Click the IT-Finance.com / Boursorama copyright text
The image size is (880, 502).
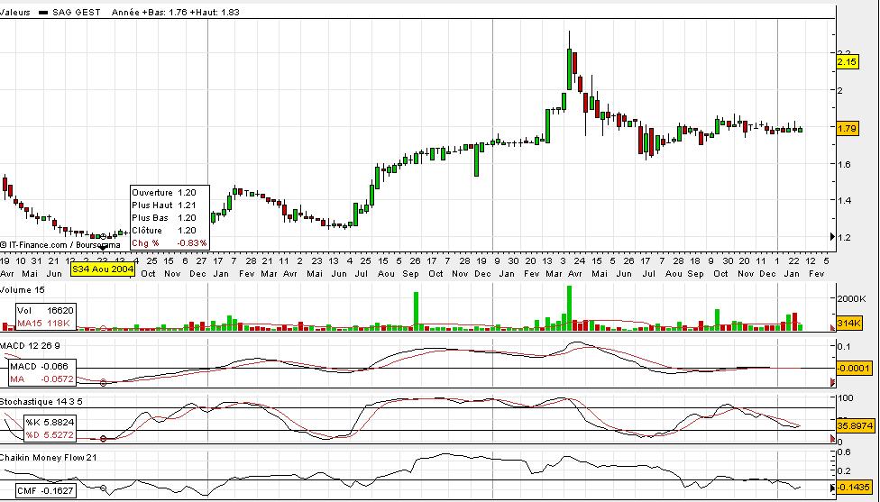(60, 244)
